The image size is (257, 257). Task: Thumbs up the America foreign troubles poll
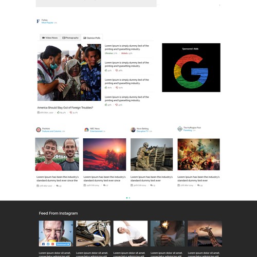59,113
